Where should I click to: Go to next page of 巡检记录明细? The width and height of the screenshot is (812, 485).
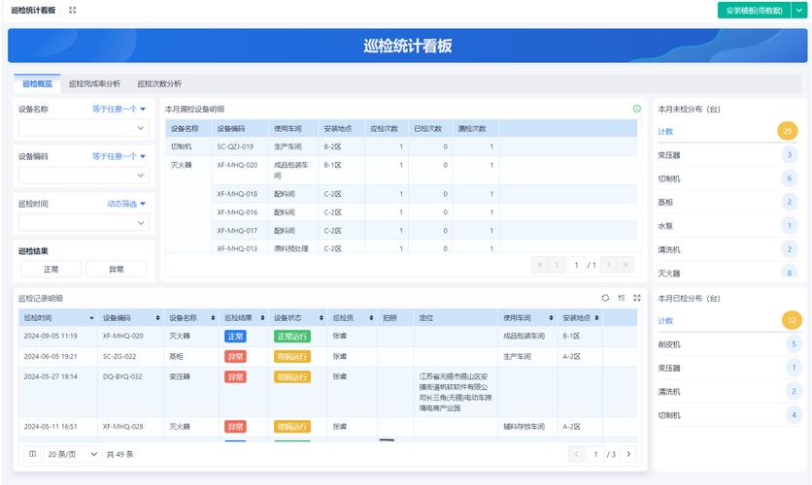pyautogui.click(x=628, y=454)
